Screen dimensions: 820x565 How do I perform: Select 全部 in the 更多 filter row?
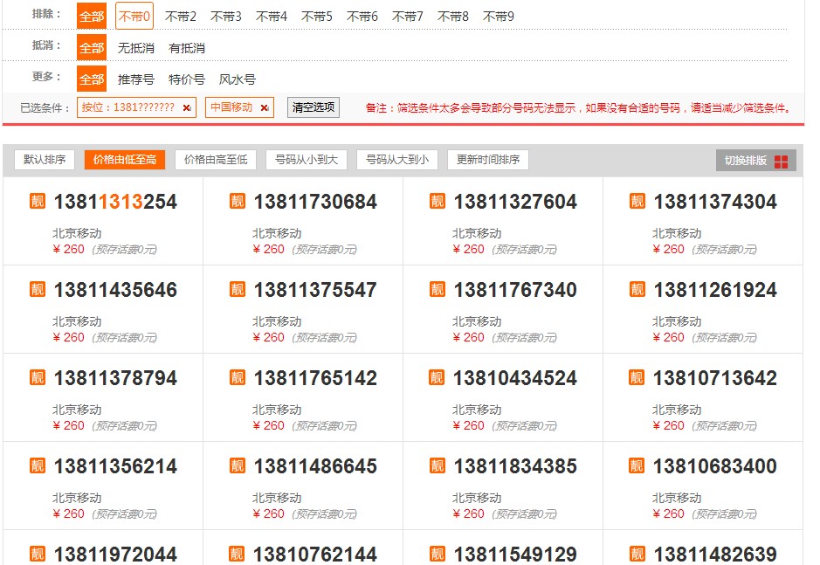(92, 79)
